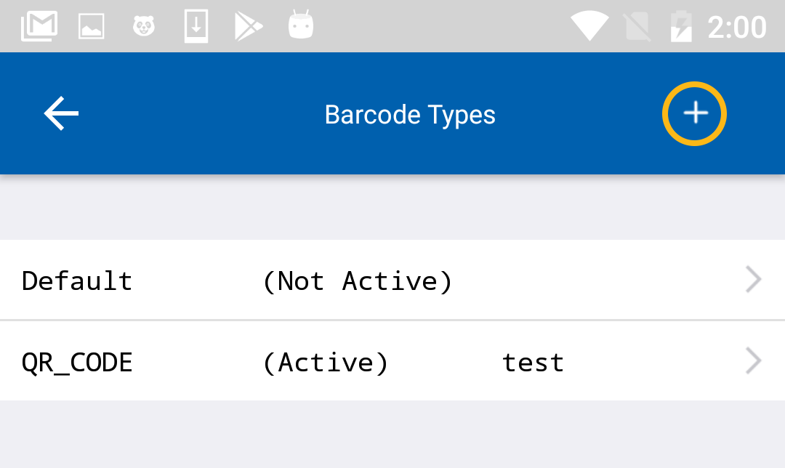Tap the battery charging icon

coord(681,27)
